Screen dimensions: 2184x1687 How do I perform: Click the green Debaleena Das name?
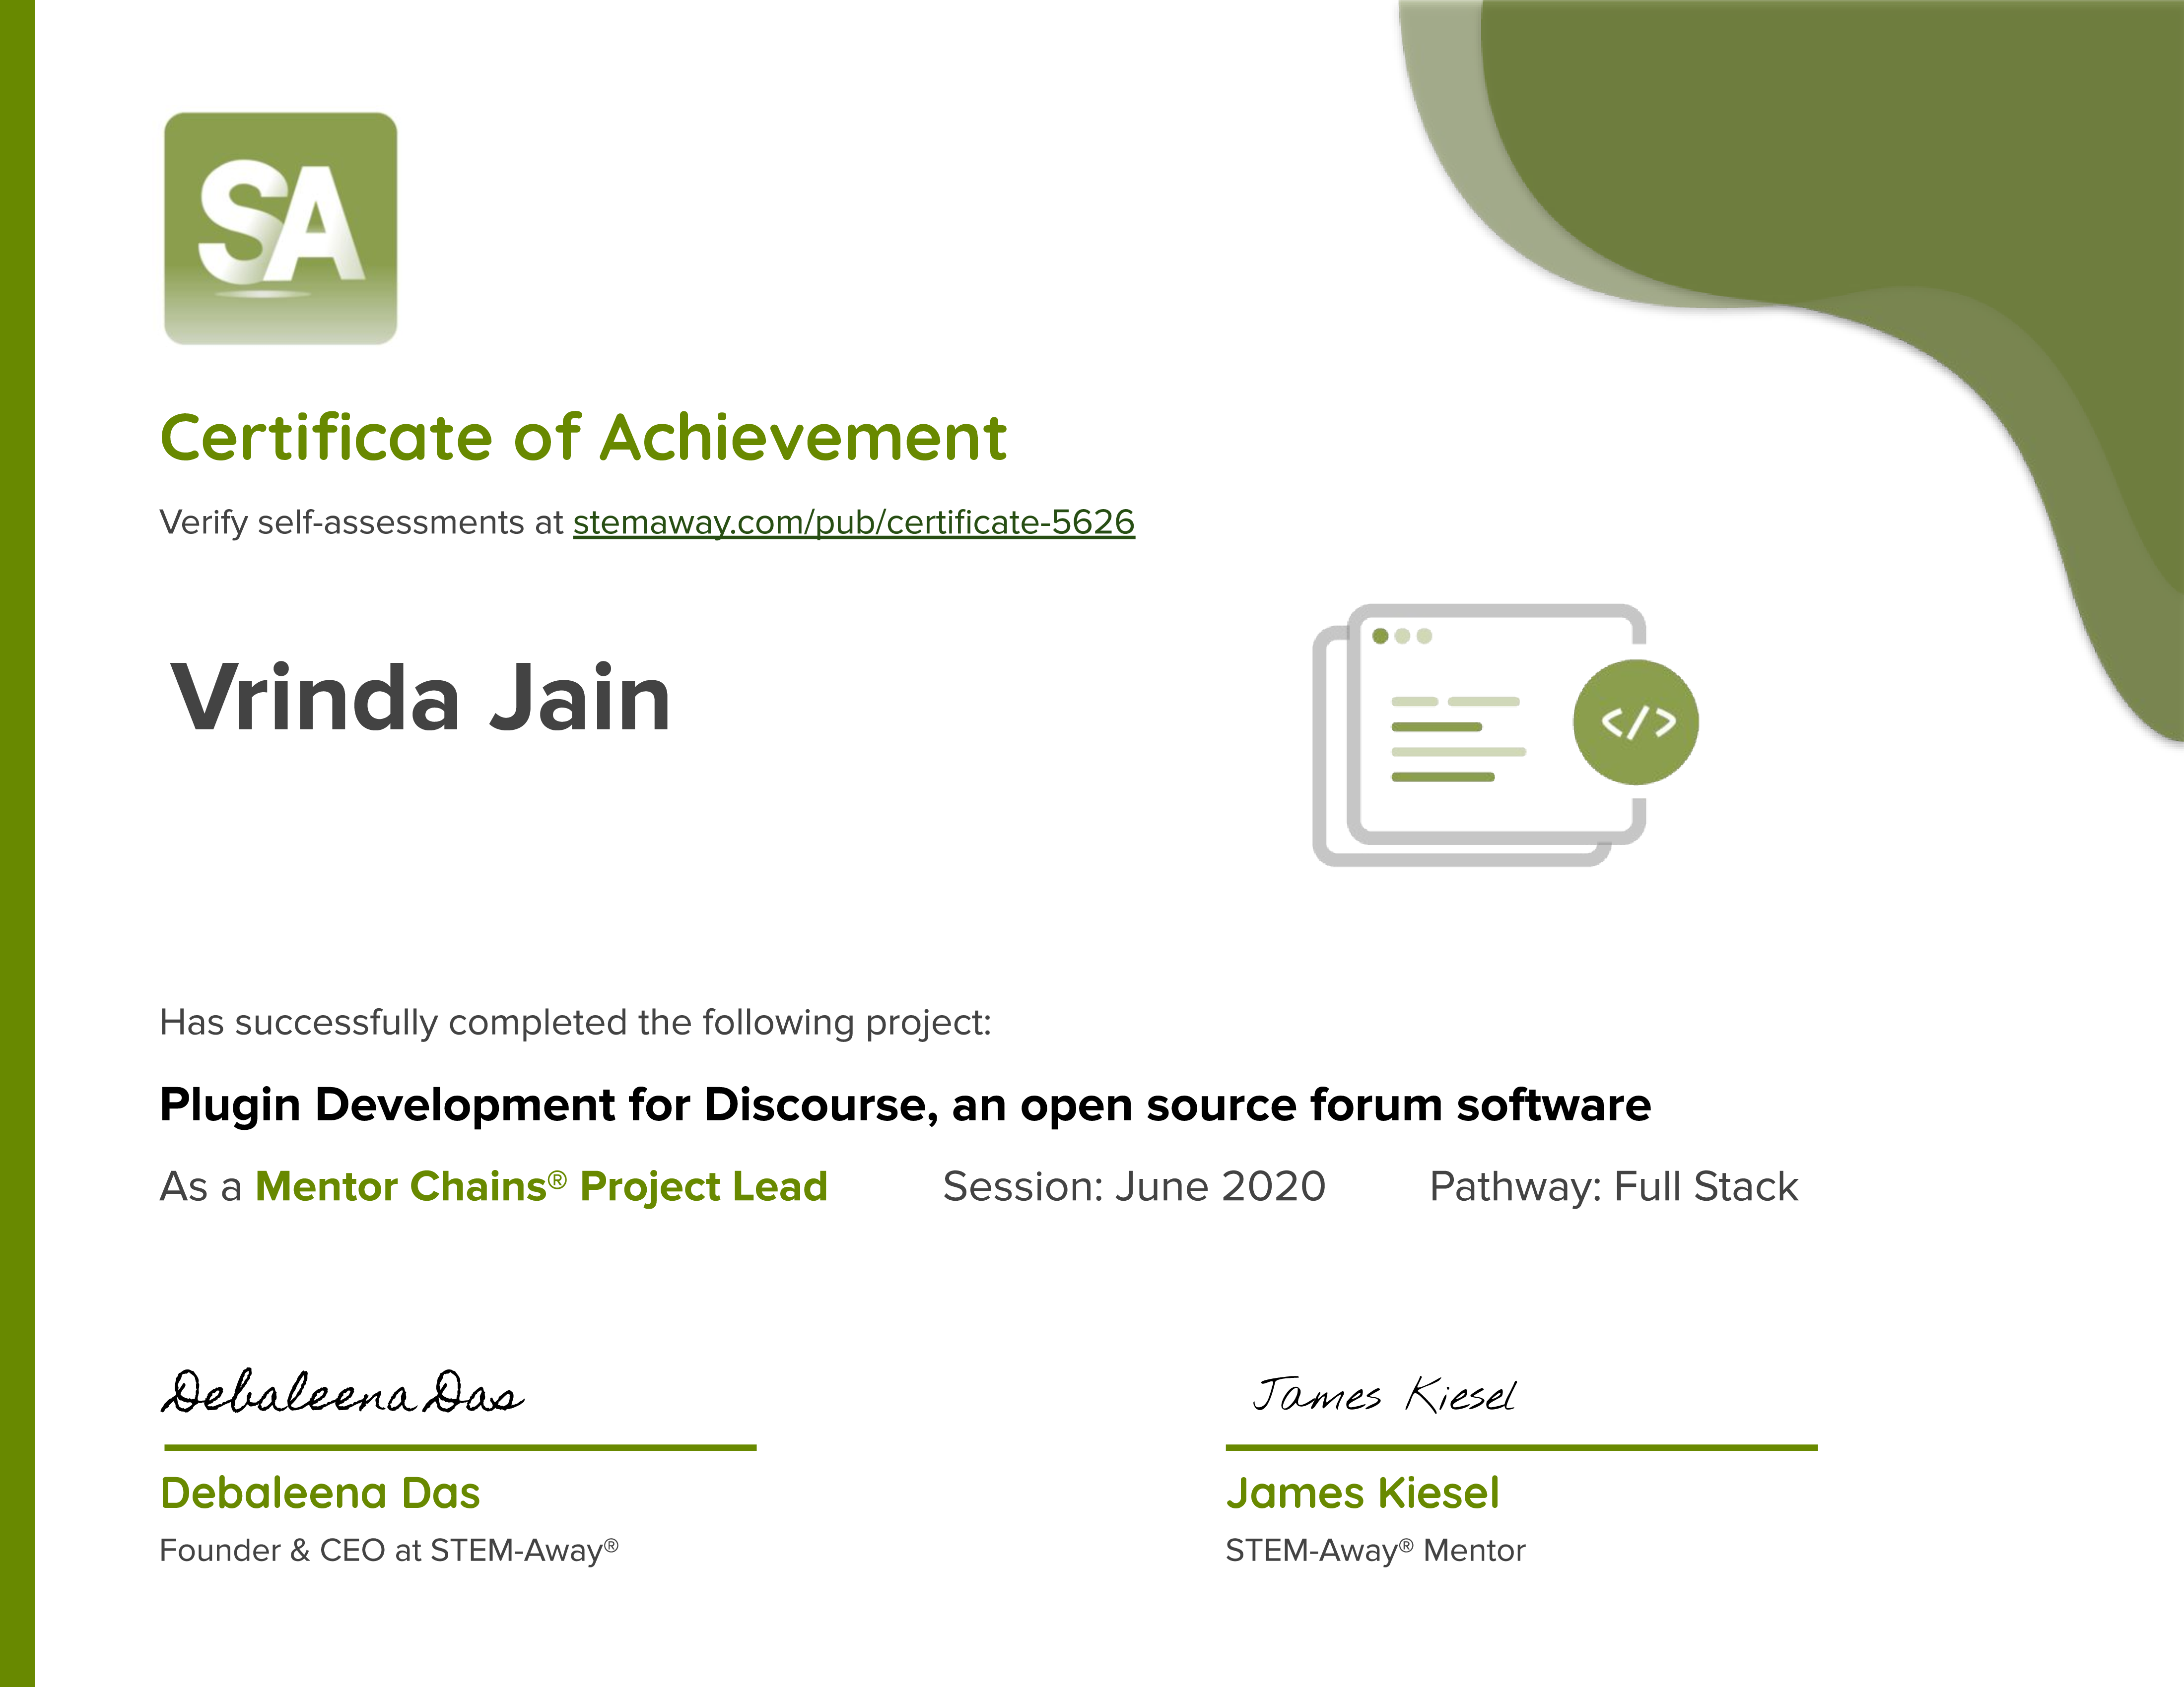(320, 1493)
